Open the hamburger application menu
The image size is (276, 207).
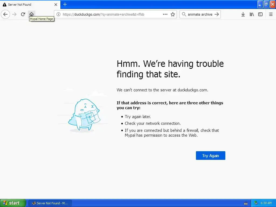click(x=271, y=15)
